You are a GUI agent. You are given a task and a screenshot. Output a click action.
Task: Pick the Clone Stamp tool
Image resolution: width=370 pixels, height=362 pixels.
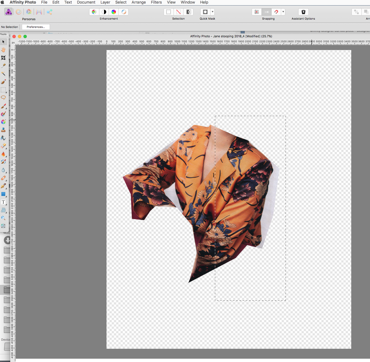(x=3, y=130)
